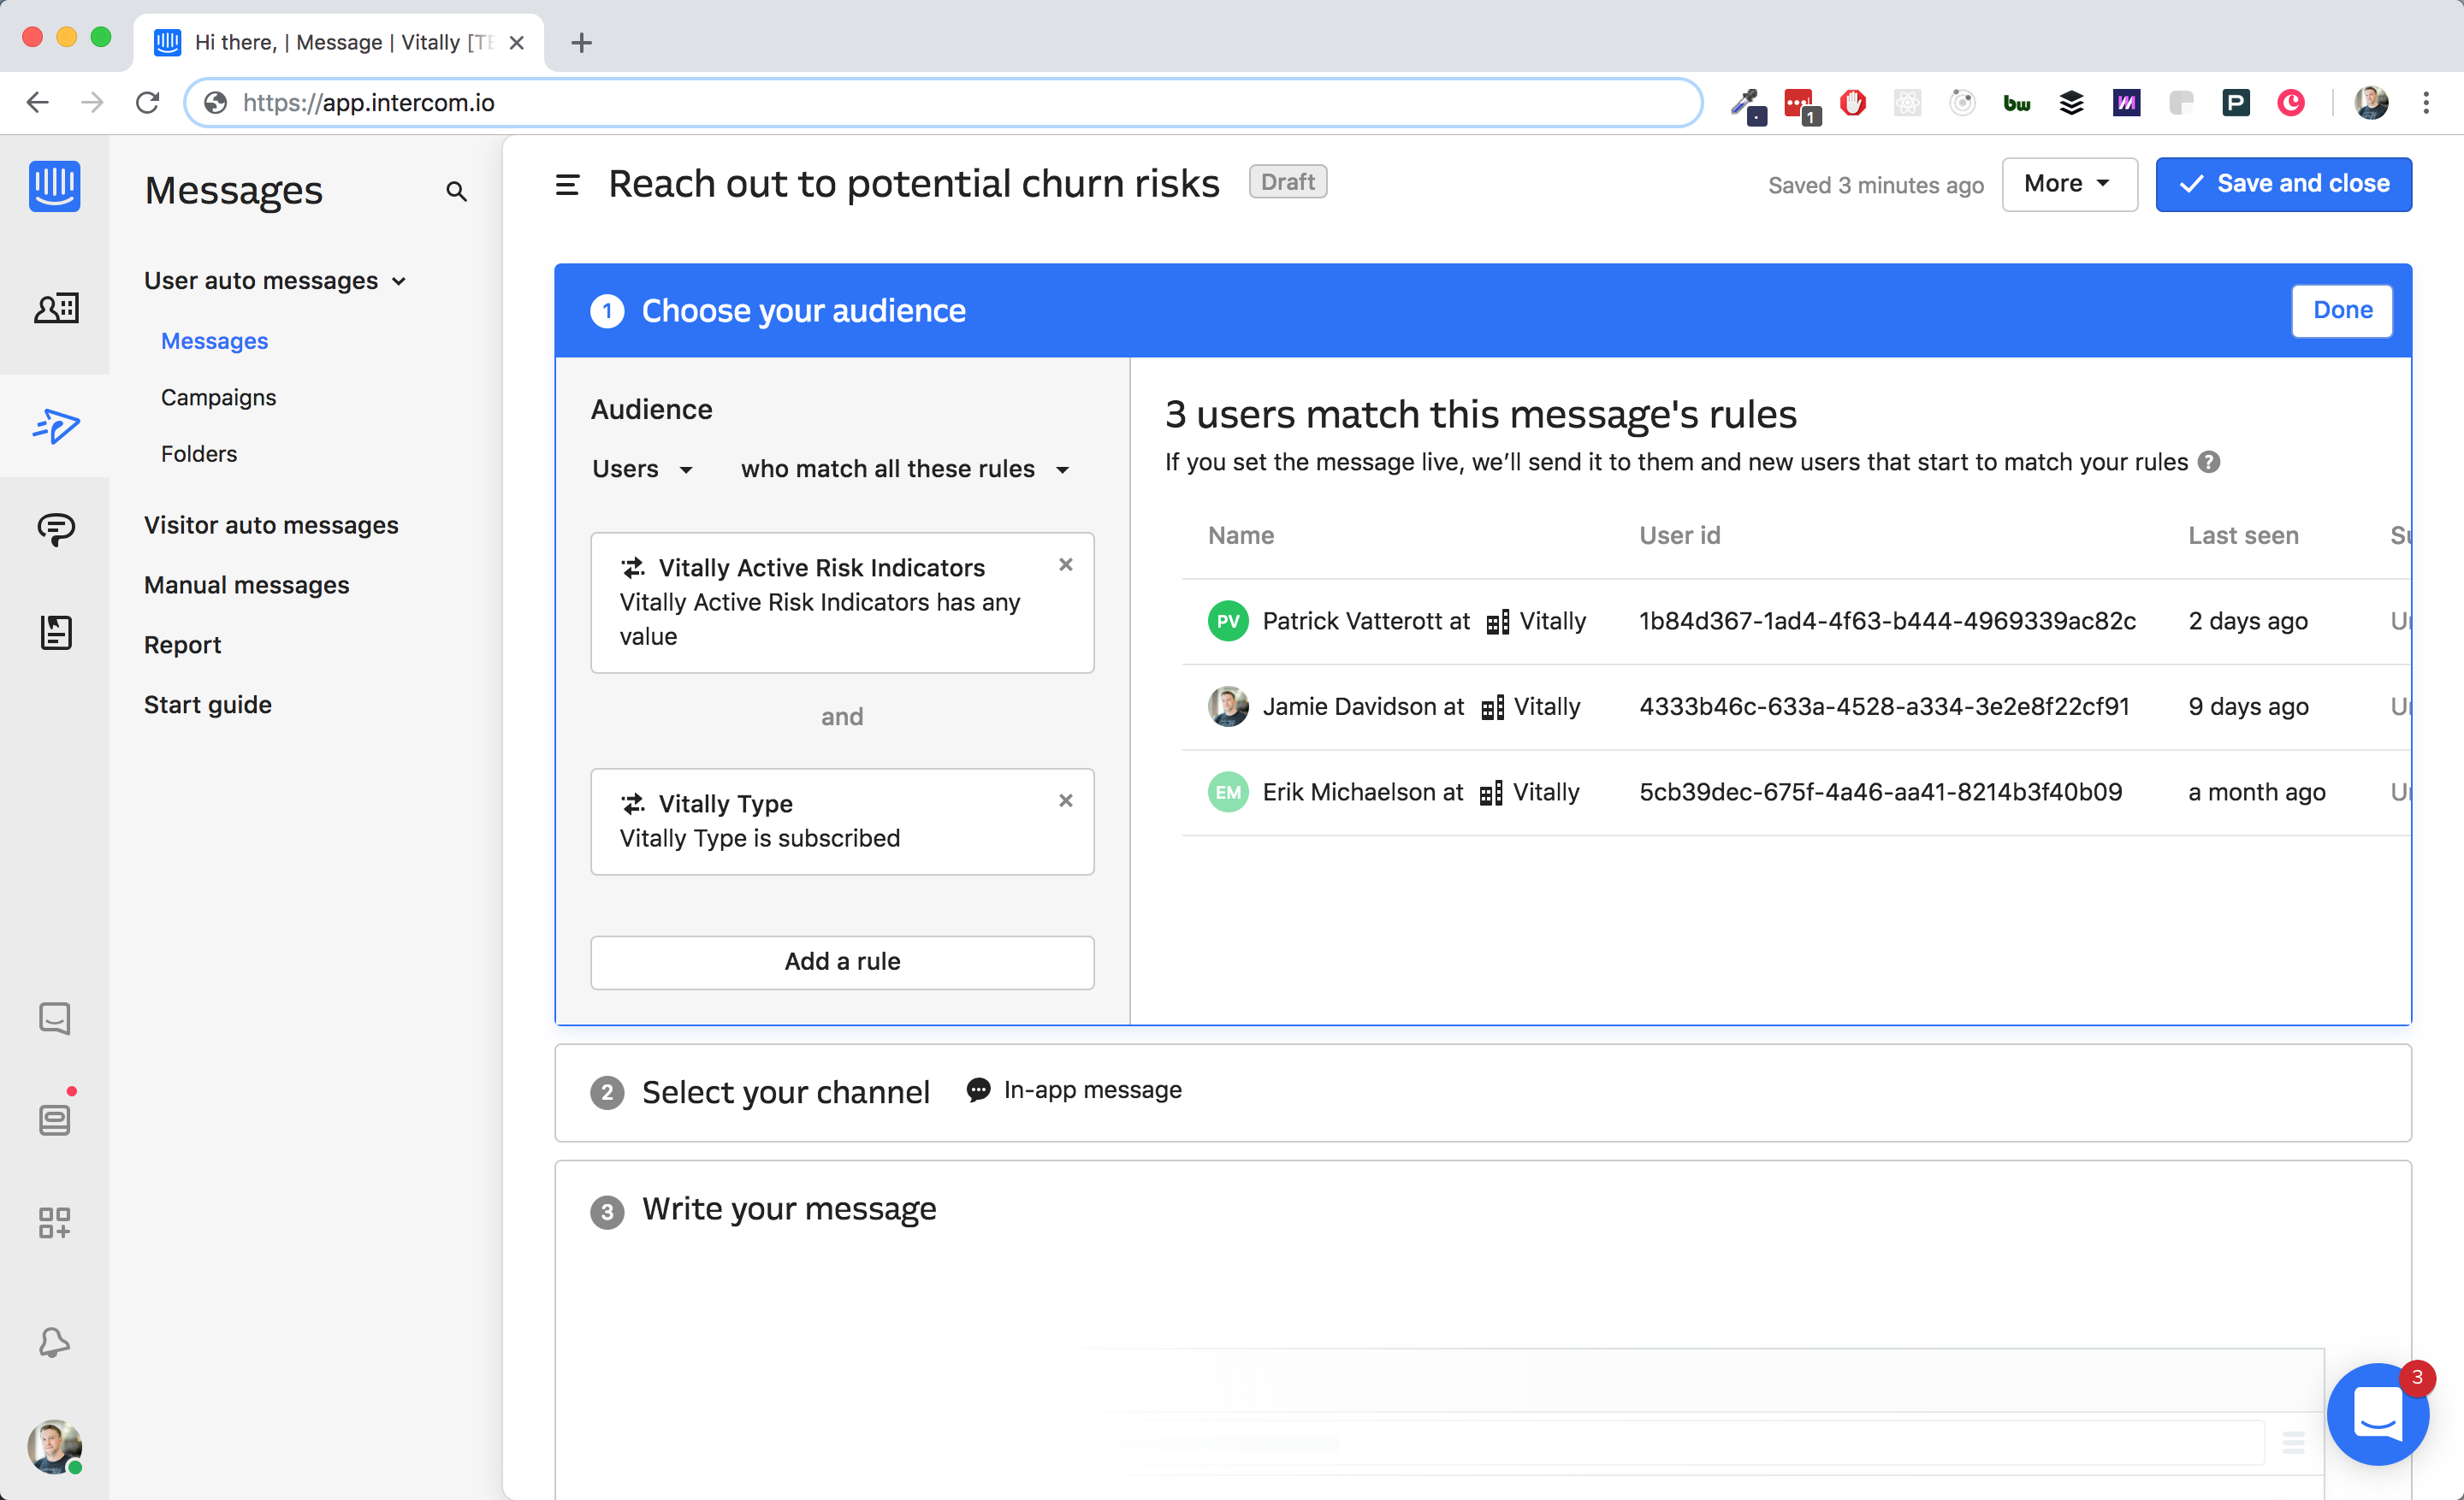This screenshot has width=2464, height=1500.
Task: Open the notifications bell sidebar icon
Action: tap(55, 1342)
